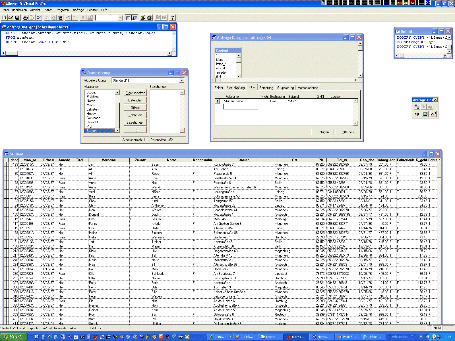
Task: Click the Save diskette toolbar icon
Action: [17, 18]
